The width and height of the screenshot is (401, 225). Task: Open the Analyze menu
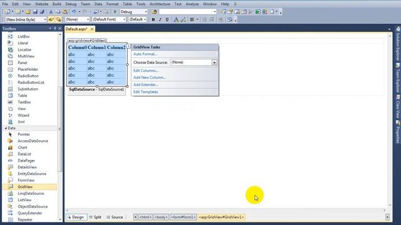[192, 4]
